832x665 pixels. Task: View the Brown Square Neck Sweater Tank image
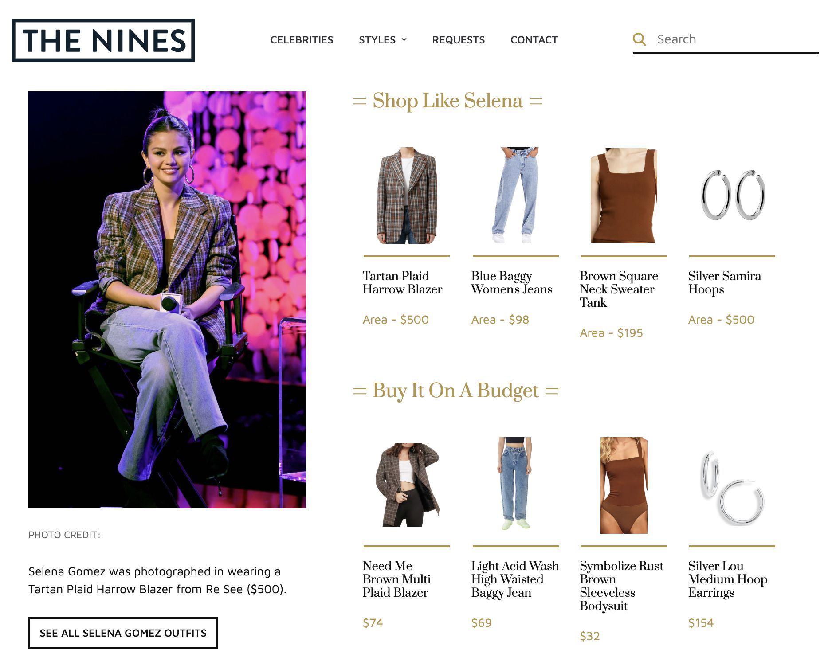pos(624,196)
